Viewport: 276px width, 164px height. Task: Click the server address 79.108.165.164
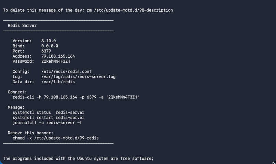click(x=58, y=56)
